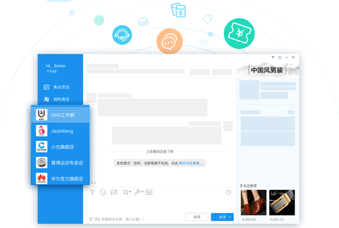This screenshot has width=339, height=228.
Task: Click the quick phrase keyboard icon
Action: pos(149,192)
